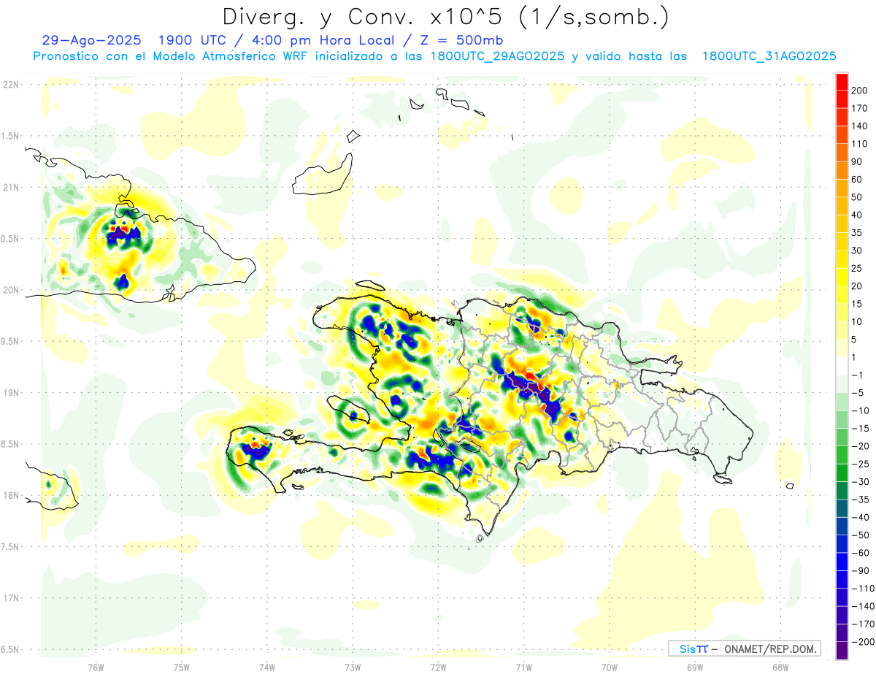Image resolution: width=876 pixels, height=677 pixels.
Task: Click the '1.5N' latitude label
Action: point(10,136)
